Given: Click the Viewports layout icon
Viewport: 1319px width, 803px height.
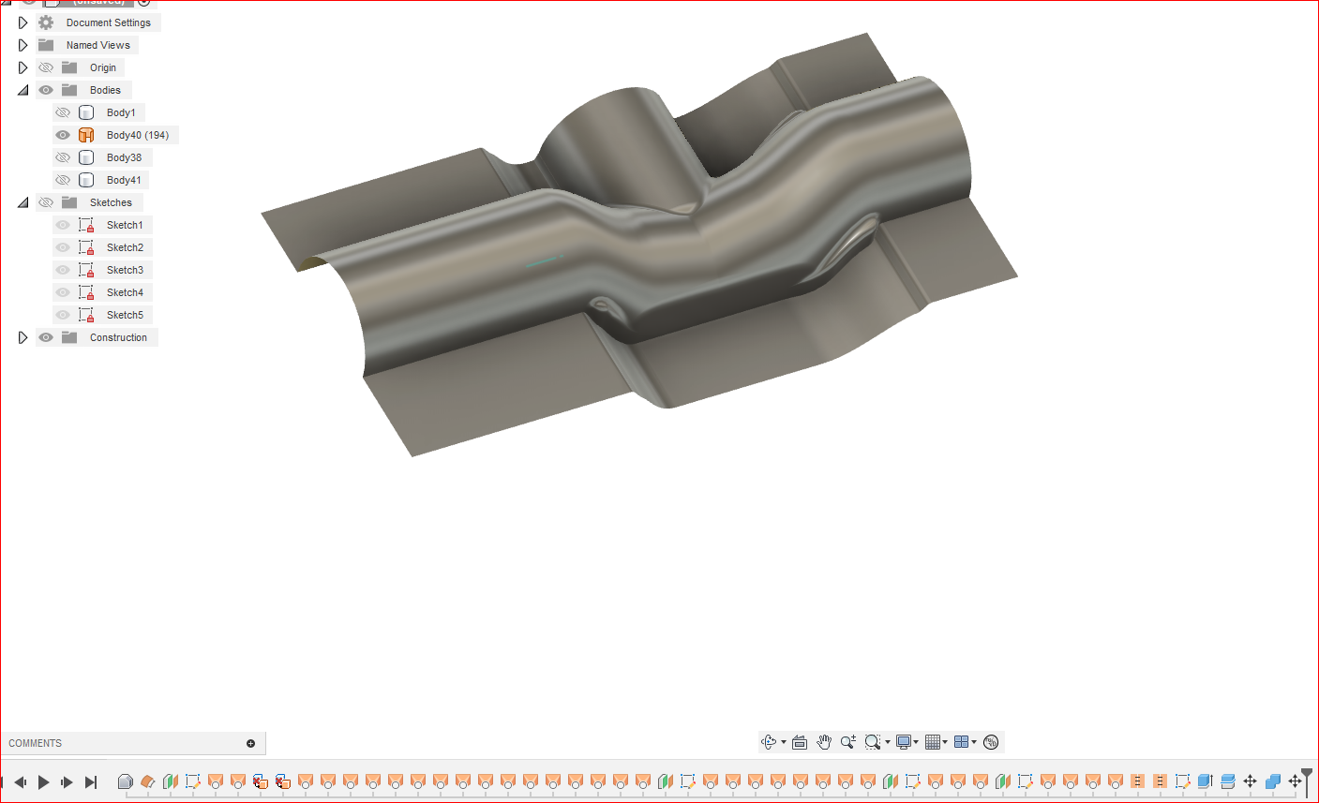Looking at the screenshot, I should coord(961,742).
